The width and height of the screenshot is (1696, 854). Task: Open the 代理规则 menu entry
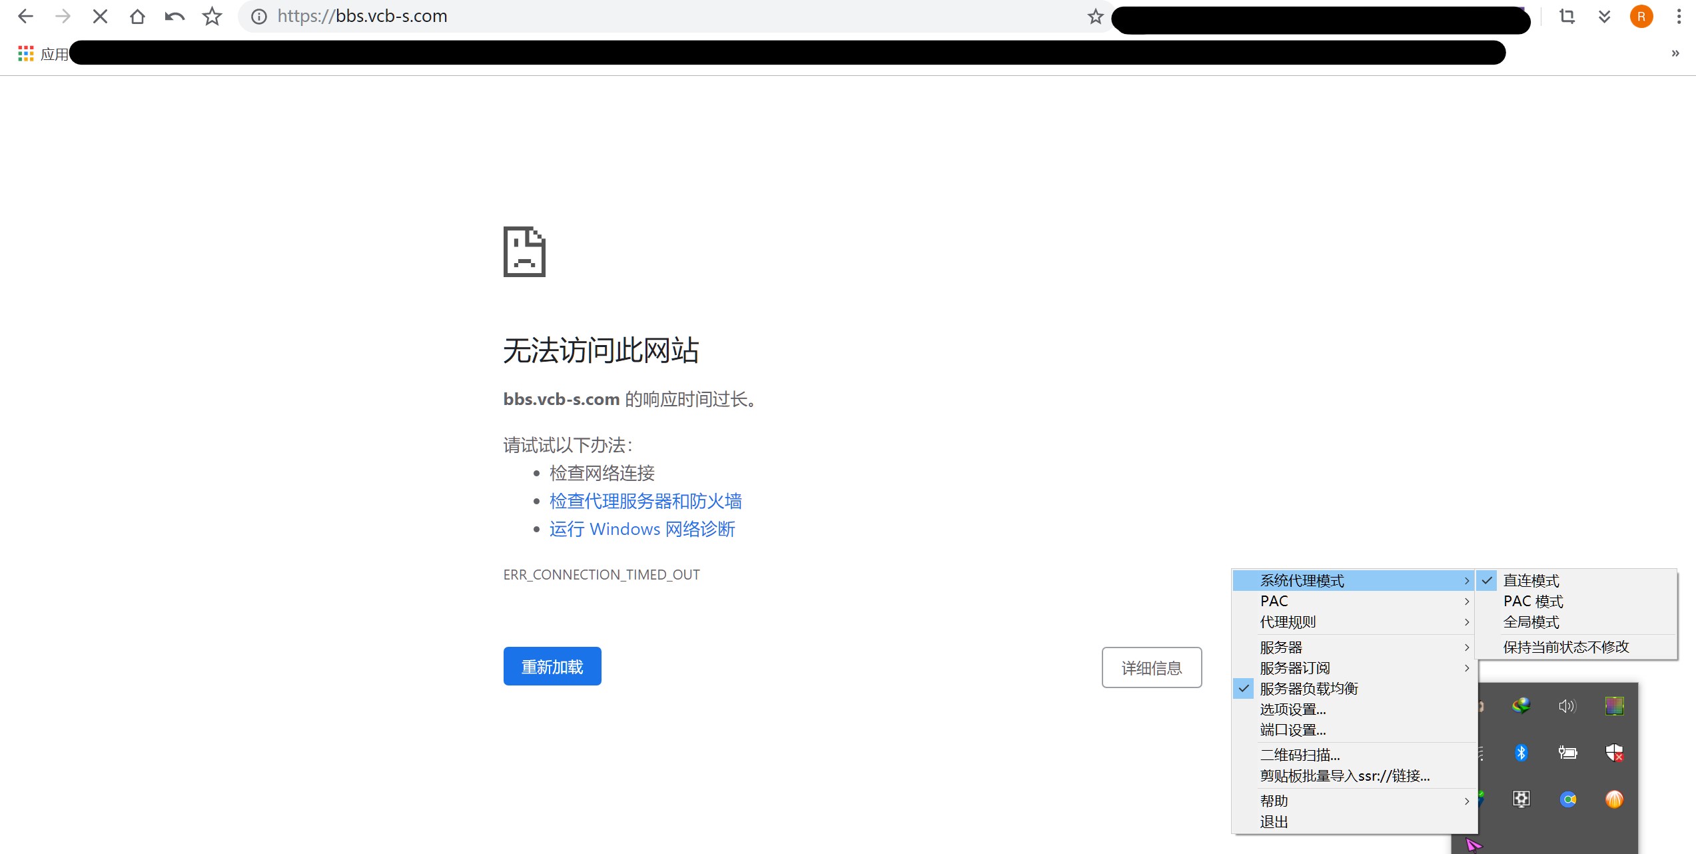tap(1354, 622)
